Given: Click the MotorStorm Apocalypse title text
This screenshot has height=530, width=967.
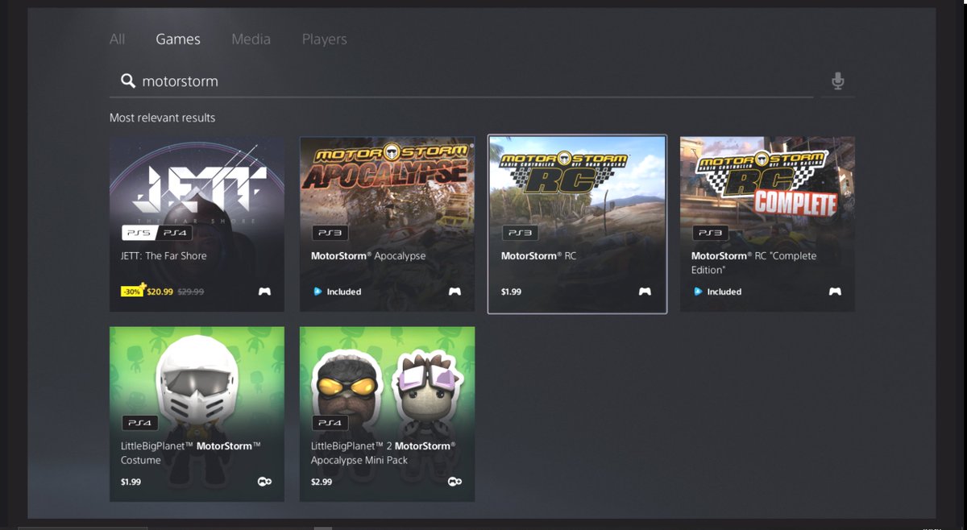Looking at the screenshot, I should coord(368,256).
